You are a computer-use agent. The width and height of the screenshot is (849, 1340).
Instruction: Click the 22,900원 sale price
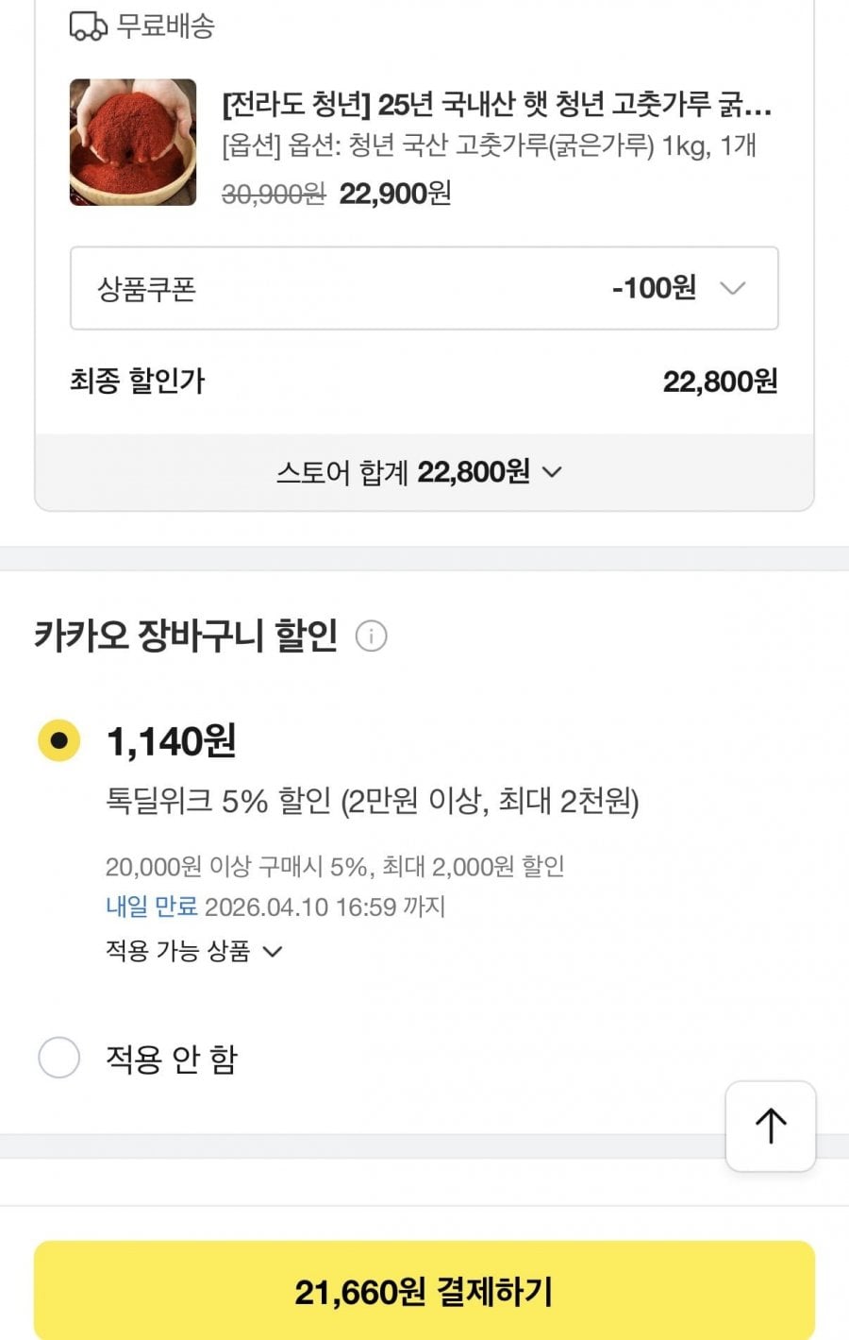[x=395, y=194]
